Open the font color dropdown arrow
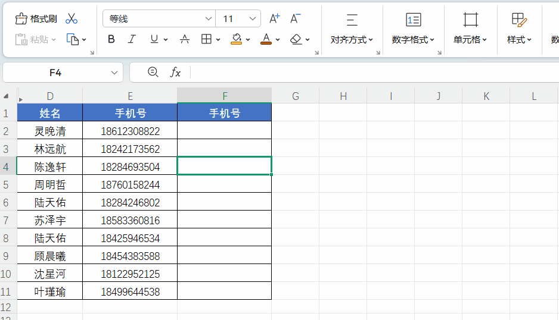Image resolution: width=559 pixels, height=320 pixels. click(x=278, y=40)
